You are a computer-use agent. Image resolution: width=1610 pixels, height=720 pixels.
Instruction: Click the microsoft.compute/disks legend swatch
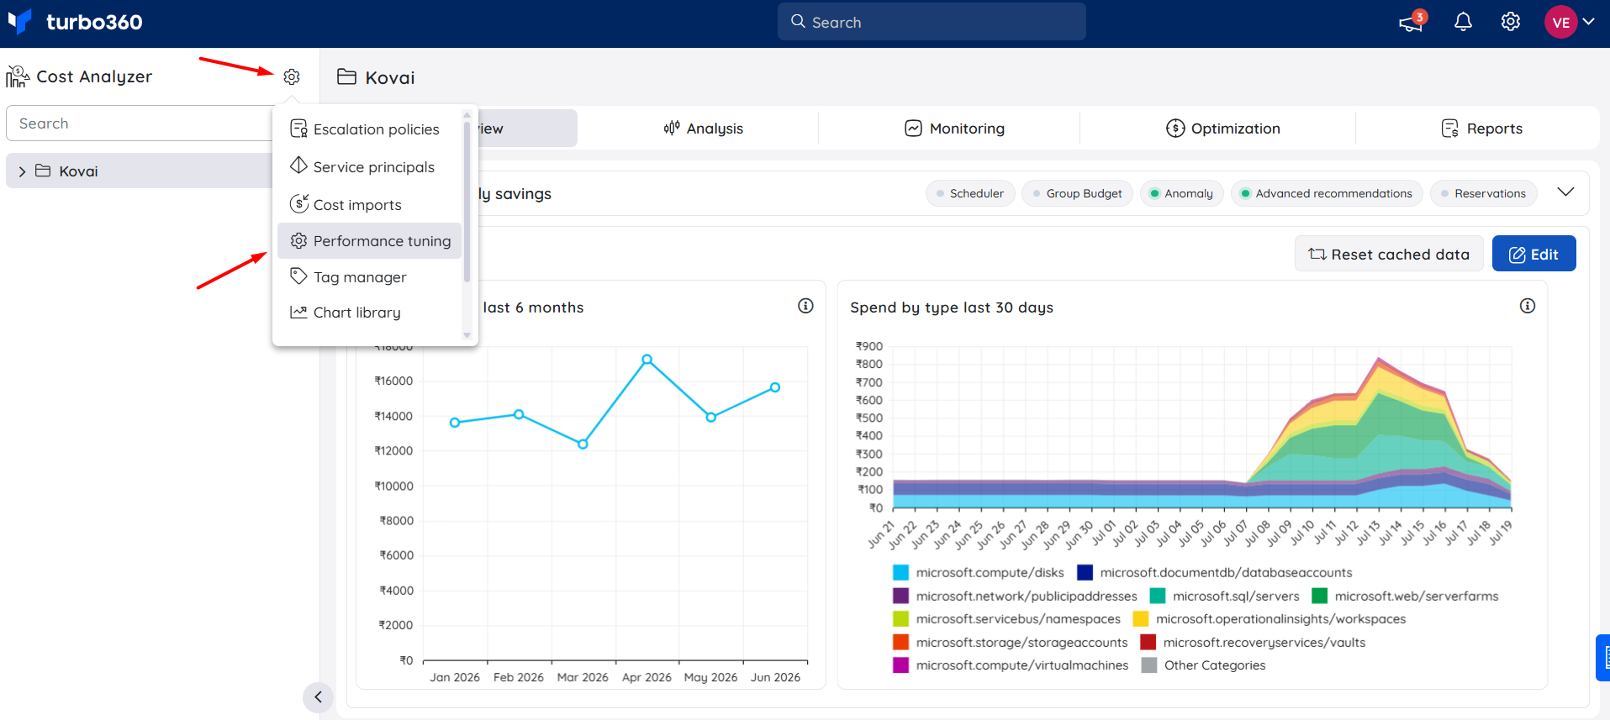(x=900, y=573)
